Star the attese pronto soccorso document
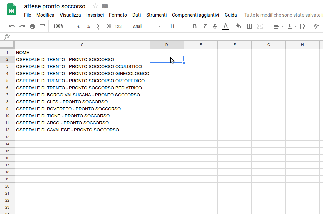Screen dimensions: 323x214 pyautogui.click(x=95, y=6)
